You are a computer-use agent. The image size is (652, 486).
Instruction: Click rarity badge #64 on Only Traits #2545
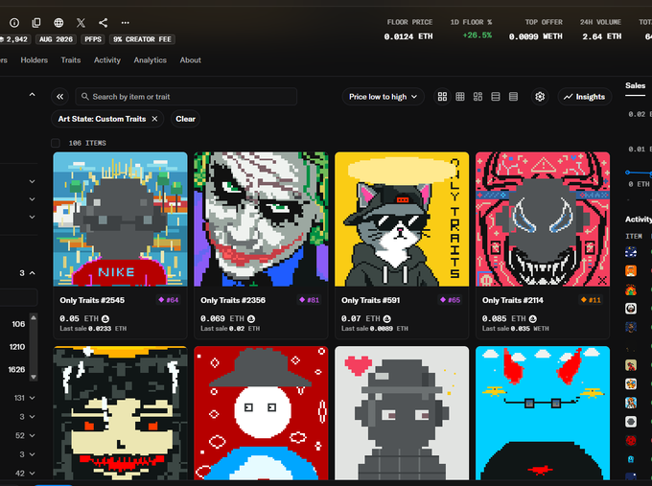(x=169, y=300)
